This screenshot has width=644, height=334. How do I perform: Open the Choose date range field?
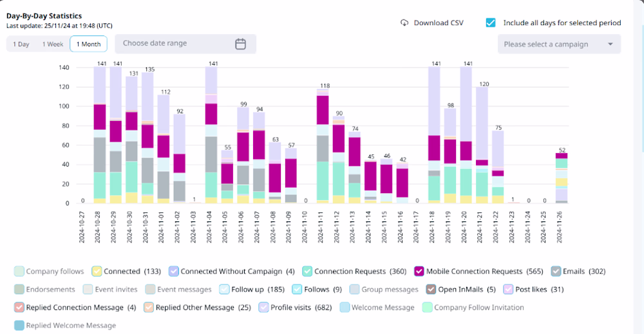[x=185, y=44]
